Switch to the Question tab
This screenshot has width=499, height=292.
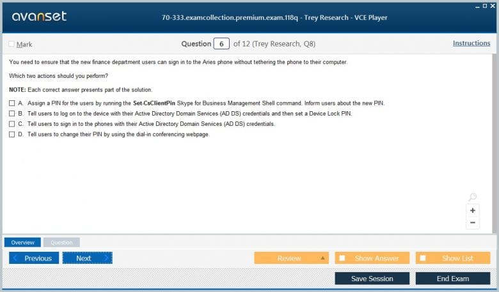coord(62,242)
